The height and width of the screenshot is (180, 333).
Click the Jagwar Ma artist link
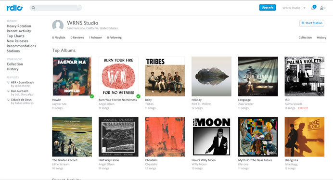pos(59,104)
